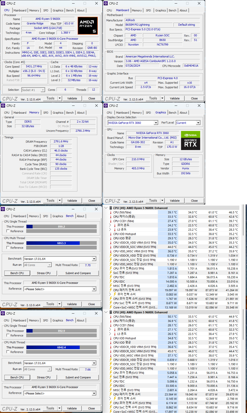
Task: Click the NVIDIA GeForce RTX logo badge
Action: point(190,140)
